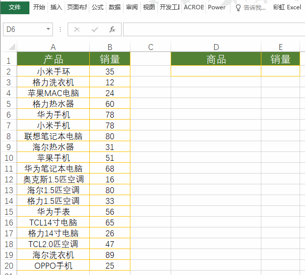Select the cell 奥克斯1.5匹空调
The height and width of the screenshot is (275, 305).
(53, 179)
